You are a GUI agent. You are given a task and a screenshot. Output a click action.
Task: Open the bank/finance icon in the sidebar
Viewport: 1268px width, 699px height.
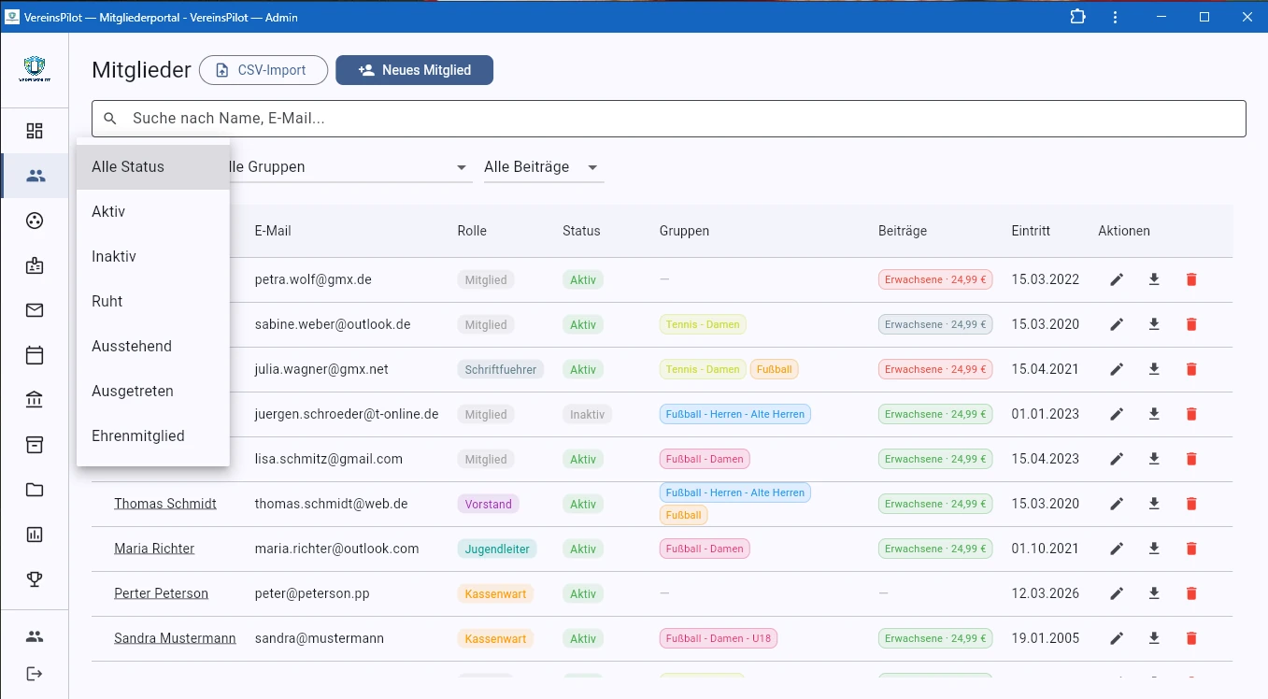[35, 400]
